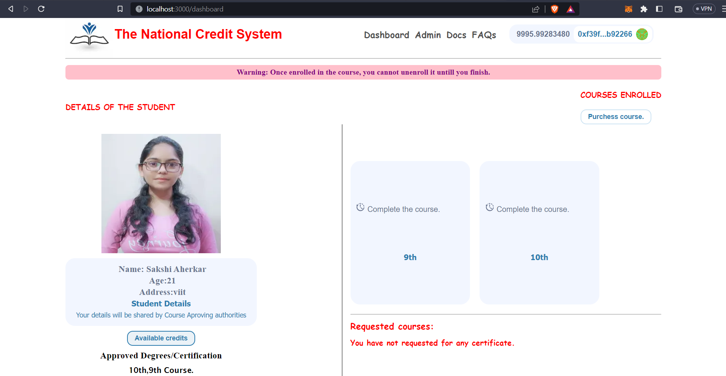The image size is (726, 376).
Task: Open the Docs page
Action: pyautogui.click(x=456, y=35)
